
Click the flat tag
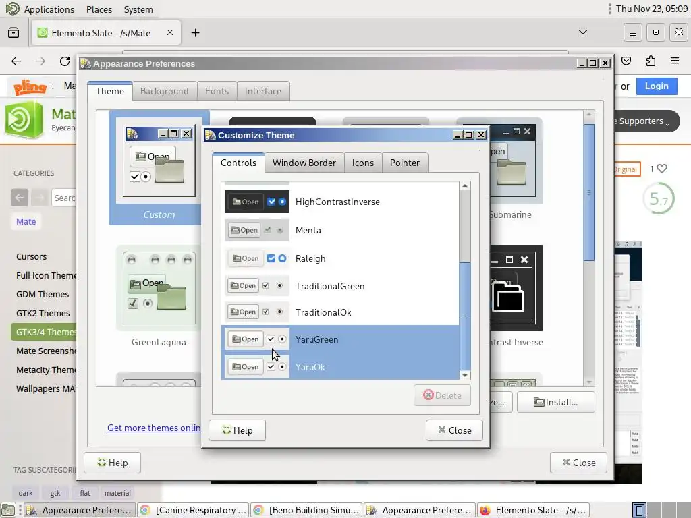(85, 493)
